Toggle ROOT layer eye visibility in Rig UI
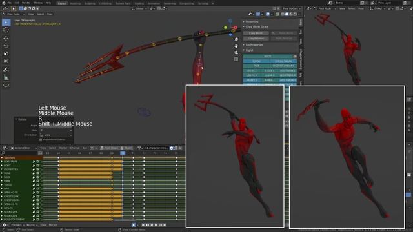This screenshot has width=413, height=232. pyautogui.click(x=295, y=56)
